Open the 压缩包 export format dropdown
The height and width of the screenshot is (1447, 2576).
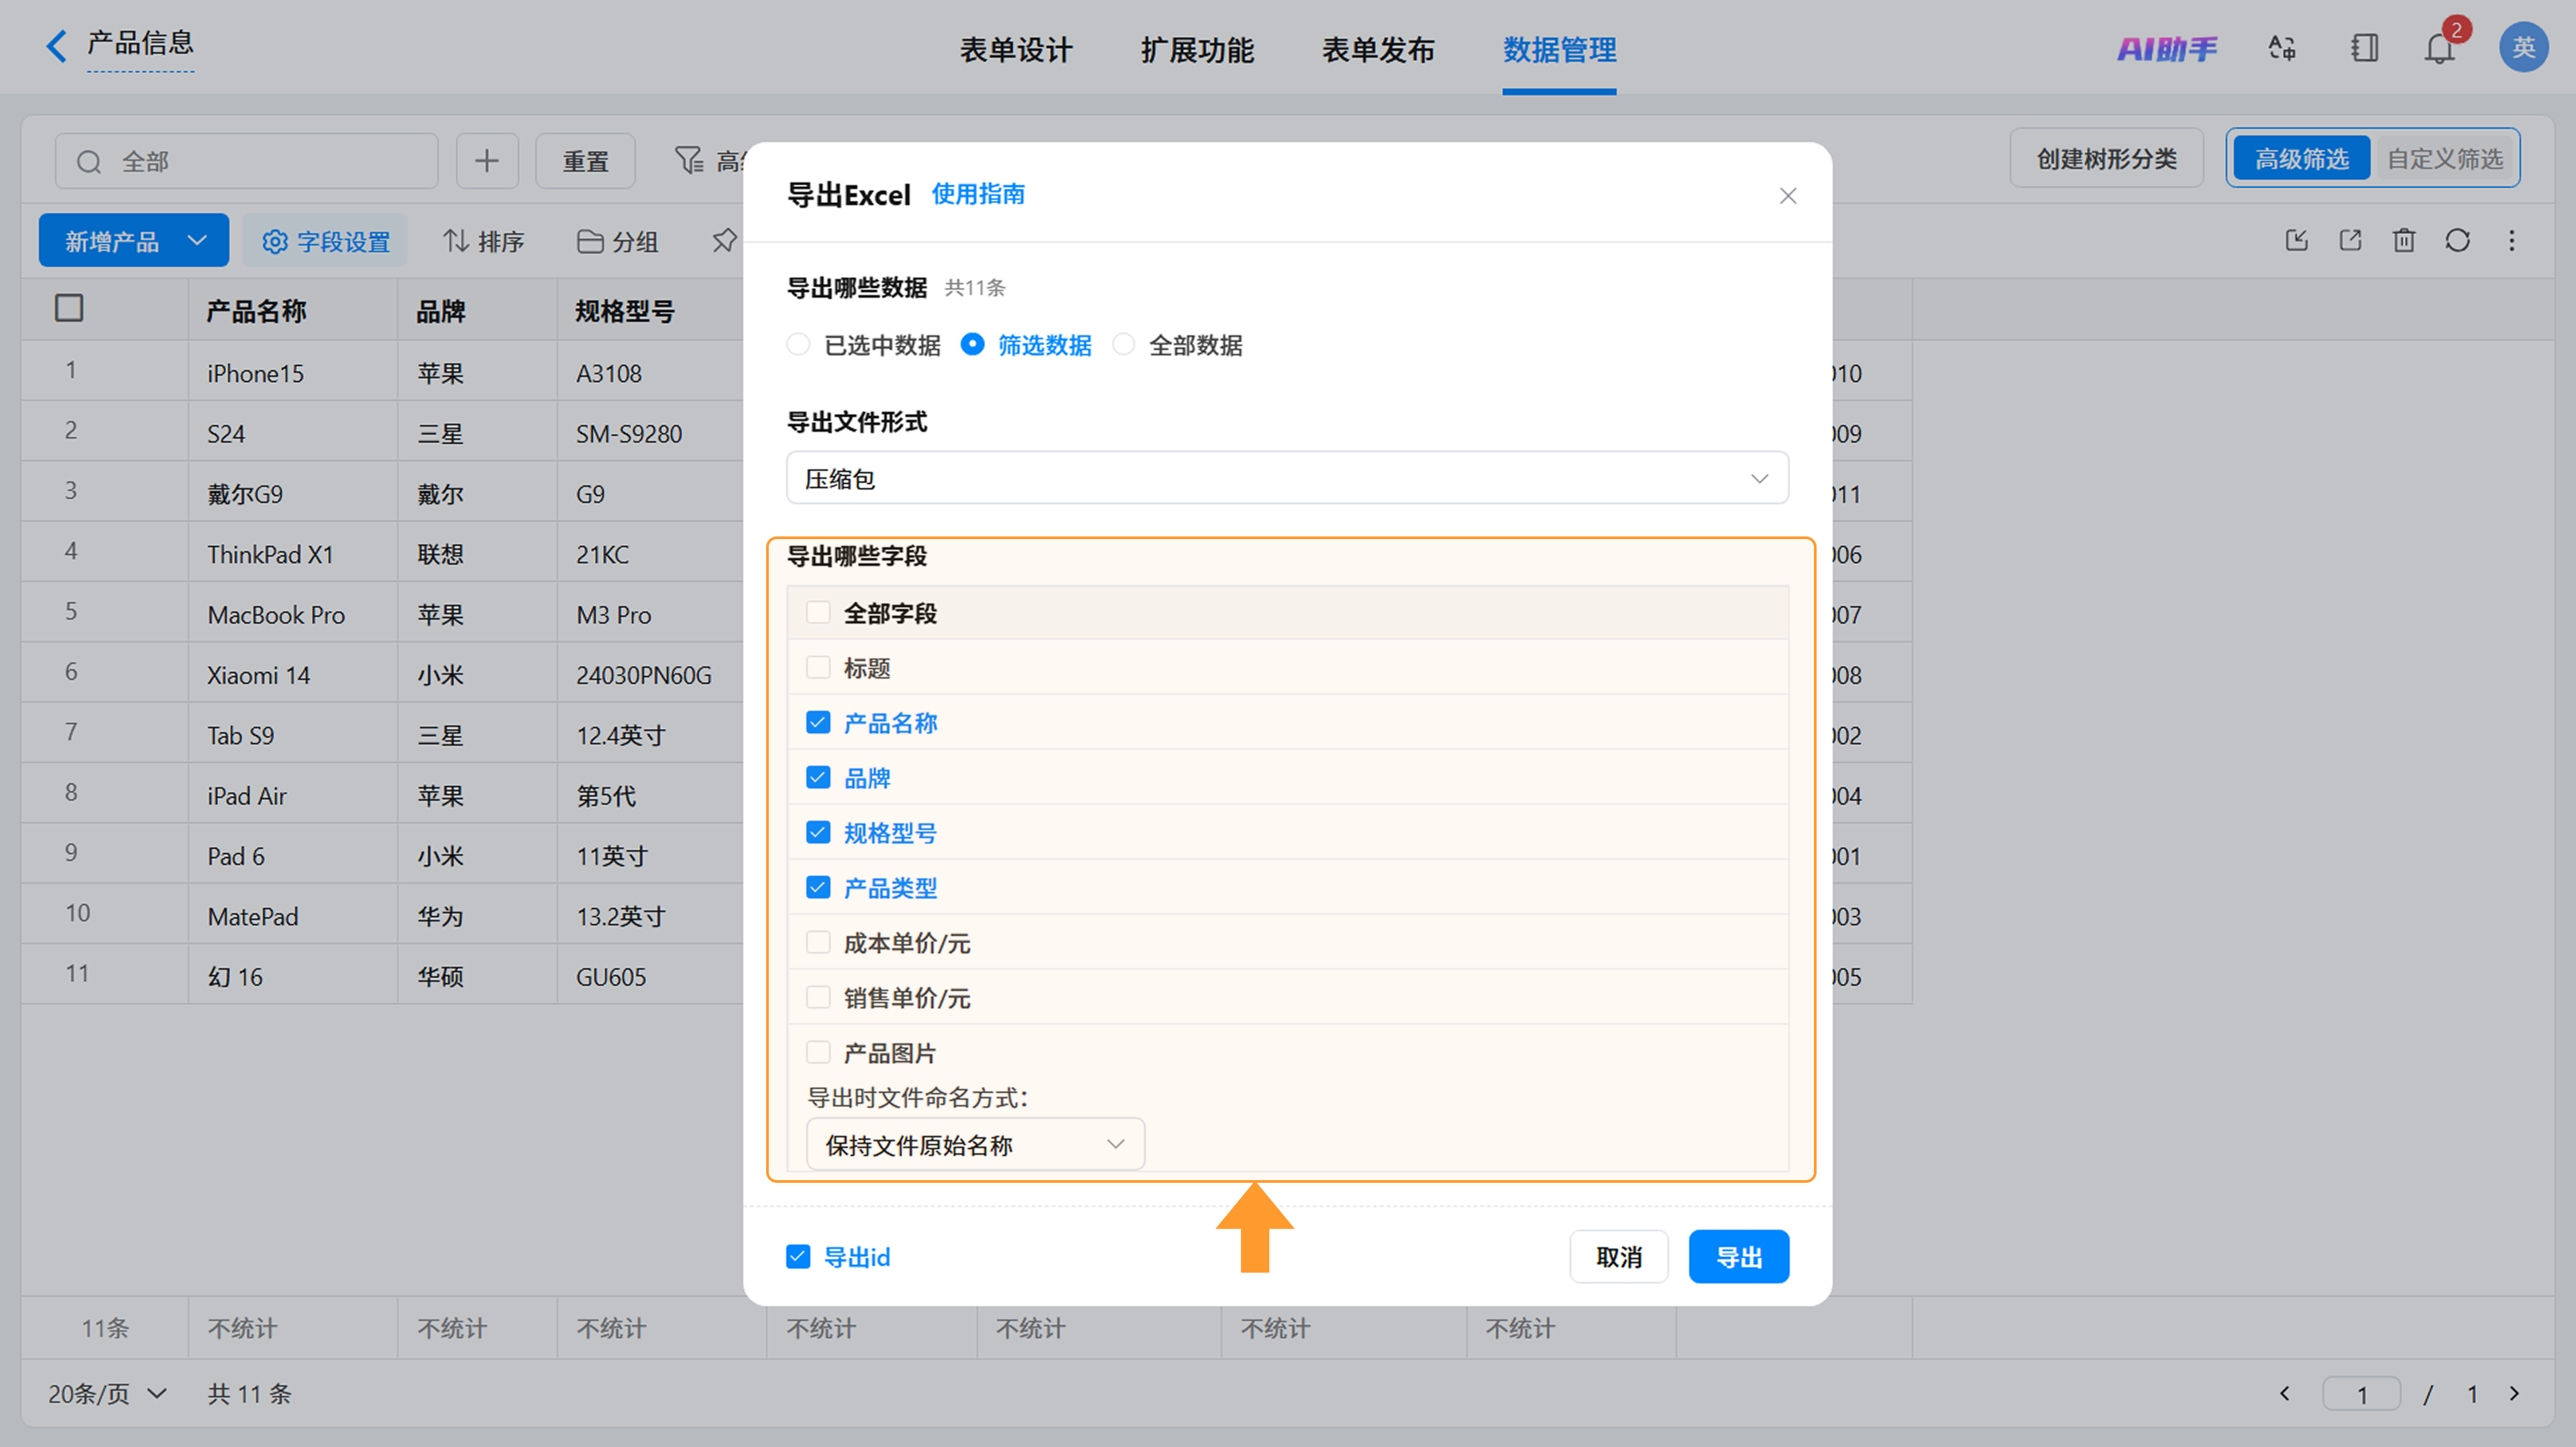[1287, 479]
